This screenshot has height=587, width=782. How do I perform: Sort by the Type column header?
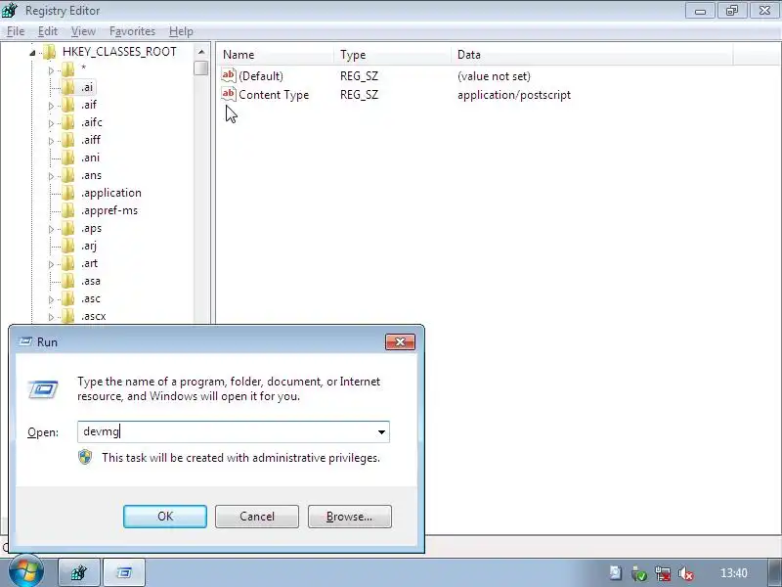tap(393, 55)
